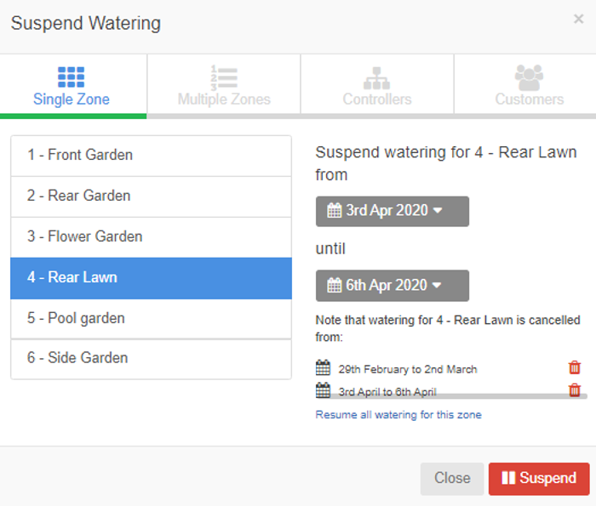Click the Single Zone grid icon

tap(71, 77)
